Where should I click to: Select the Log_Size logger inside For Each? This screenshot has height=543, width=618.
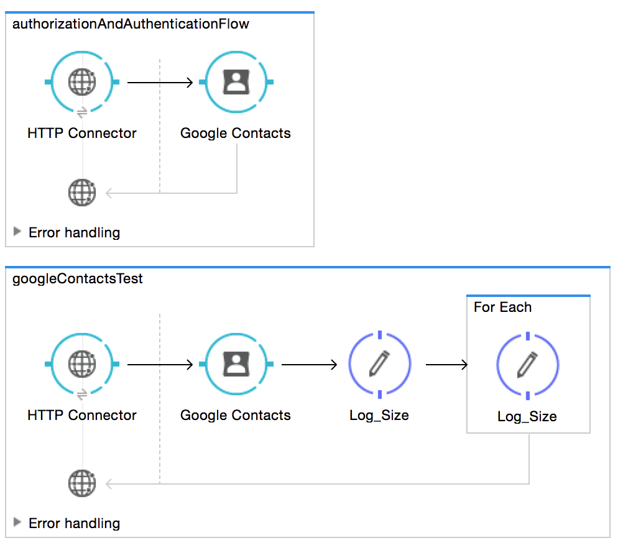click(x=527, y=364)
